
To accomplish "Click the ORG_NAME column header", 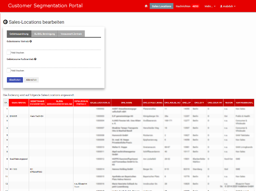I will click(x=126, y=103).
